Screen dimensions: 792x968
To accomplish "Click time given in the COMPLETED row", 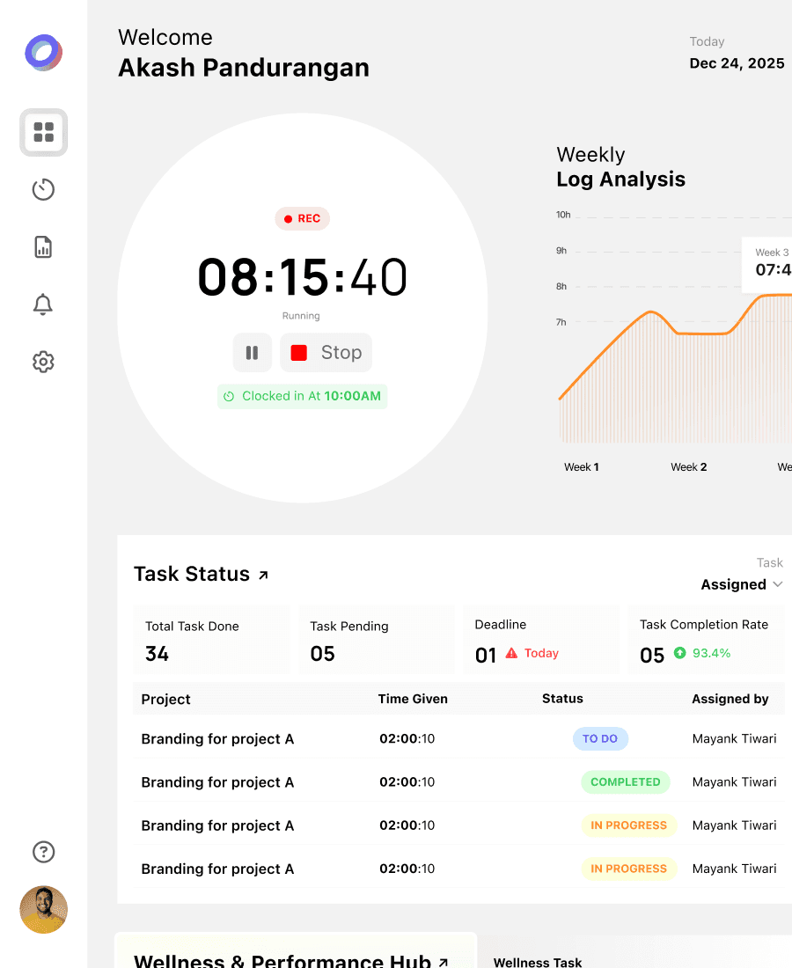I will pyautogui.click(x=407, y=782).
